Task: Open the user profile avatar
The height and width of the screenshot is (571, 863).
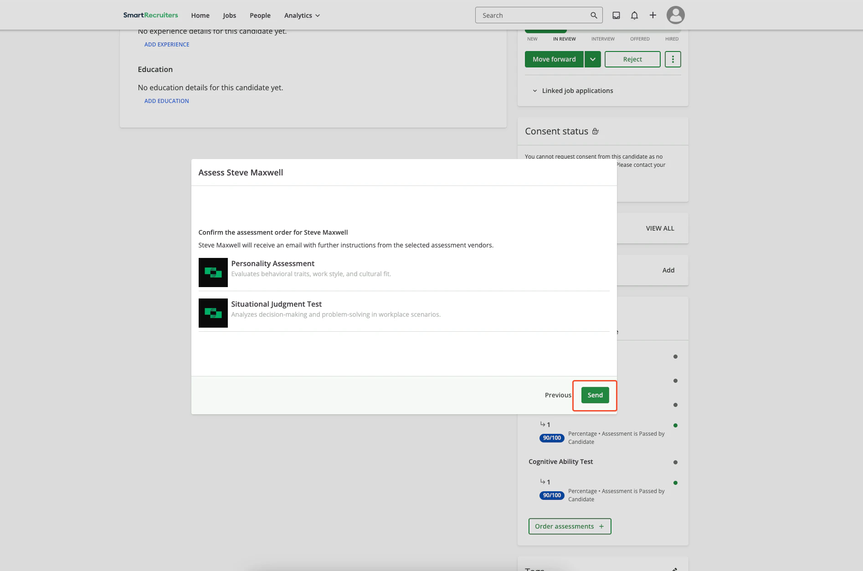Action: pyautogui.click(x=675, y=15)
